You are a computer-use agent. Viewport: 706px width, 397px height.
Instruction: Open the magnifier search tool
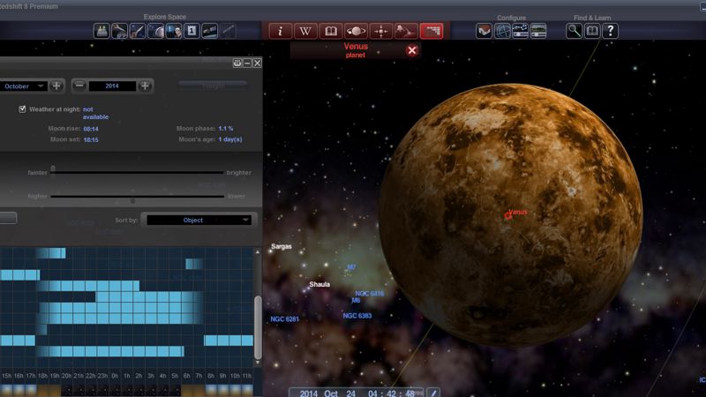[x=575, y=31]
